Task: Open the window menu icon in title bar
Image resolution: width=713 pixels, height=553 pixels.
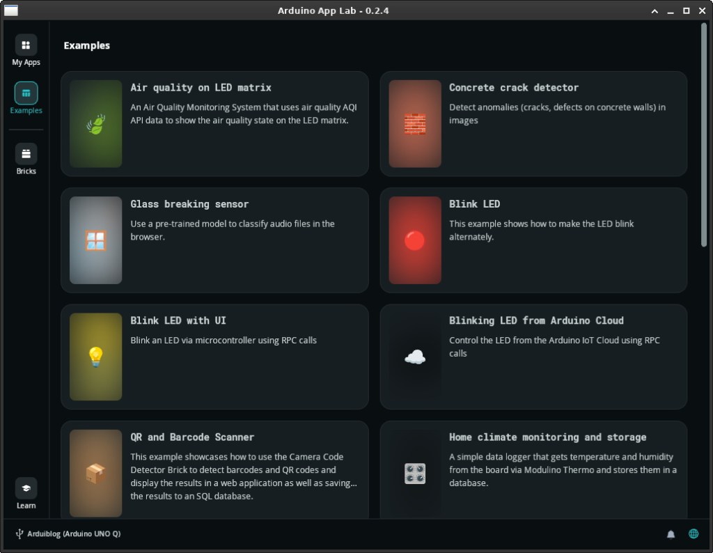Action: (10, 10)
